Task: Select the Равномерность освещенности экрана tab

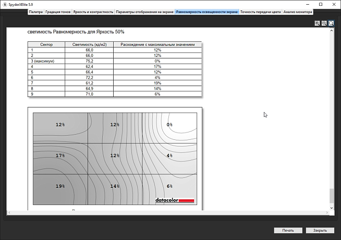Action: [207, 11]
